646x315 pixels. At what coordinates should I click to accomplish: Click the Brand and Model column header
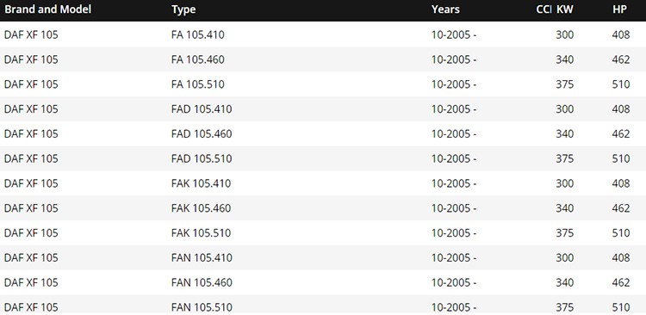pos(47,9)
